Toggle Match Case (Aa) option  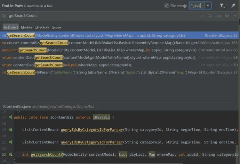219,16
